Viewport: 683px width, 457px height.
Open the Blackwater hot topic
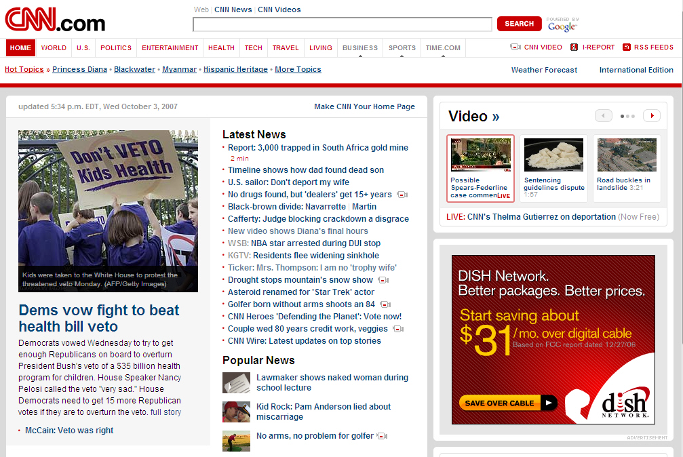(134, 69)
